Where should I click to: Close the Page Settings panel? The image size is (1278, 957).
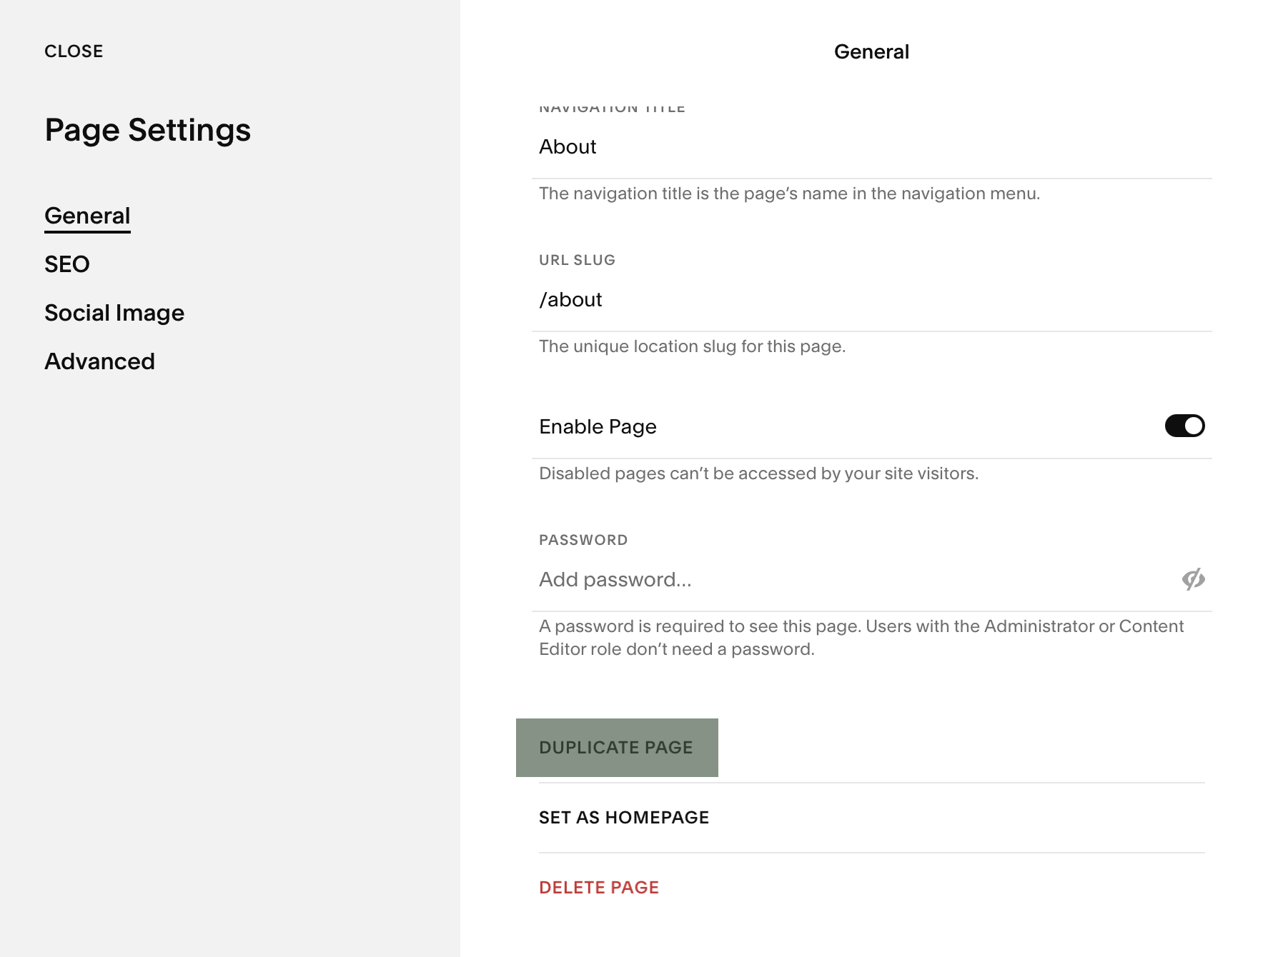tap(74, 51)
